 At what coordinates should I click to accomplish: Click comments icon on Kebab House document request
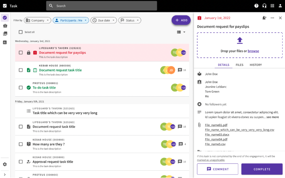(x=180, y=70)
